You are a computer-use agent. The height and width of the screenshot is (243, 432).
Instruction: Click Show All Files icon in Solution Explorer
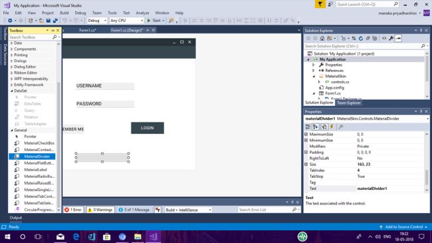[x=374, y=39]
